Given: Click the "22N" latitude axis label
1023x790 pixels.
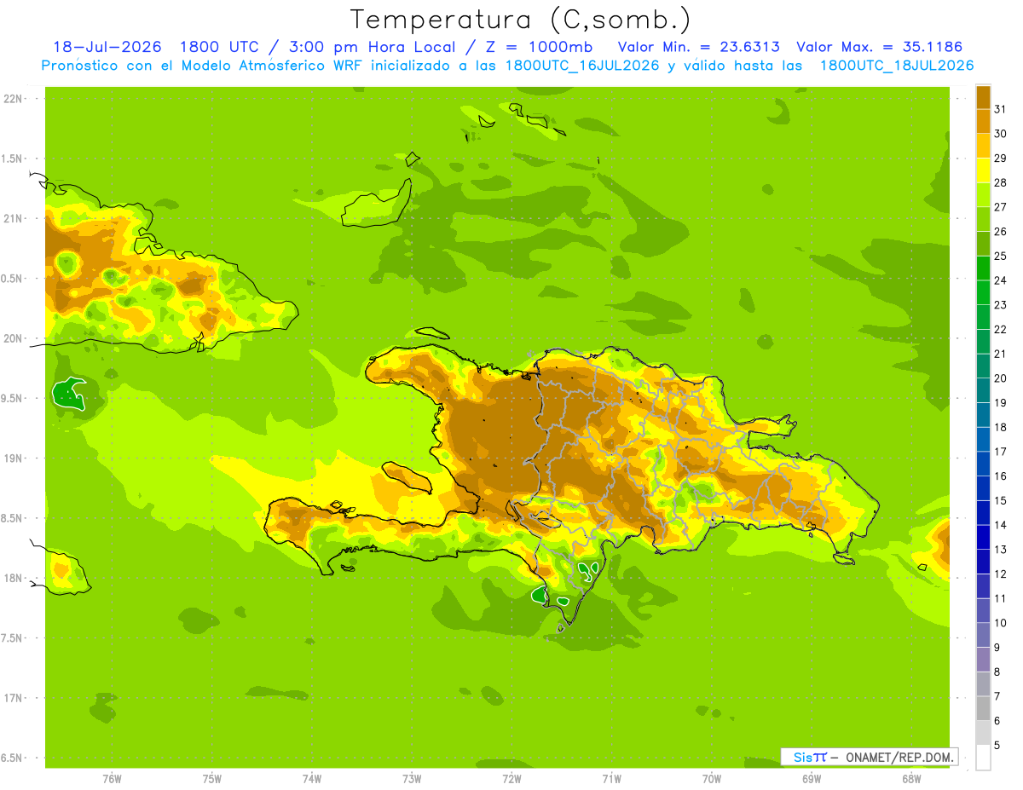Looking at the screenshot, I should [x=12, y=99].
